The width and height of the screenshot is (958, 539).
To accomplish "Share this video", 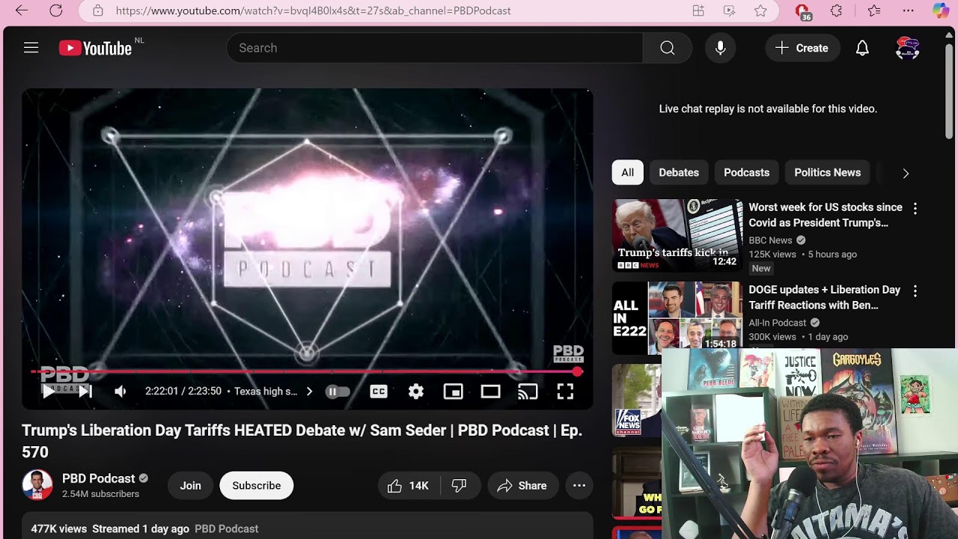I will point(522,486).
